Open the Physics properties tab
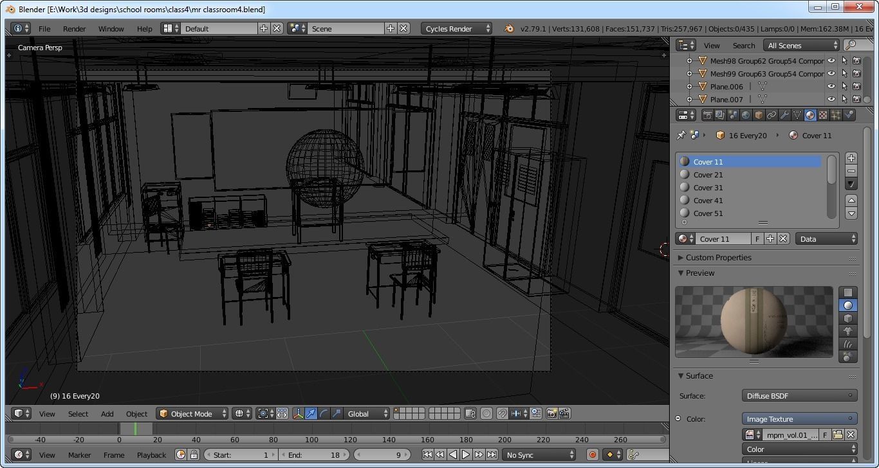The image size is (879, 468). tap(849, 115)
